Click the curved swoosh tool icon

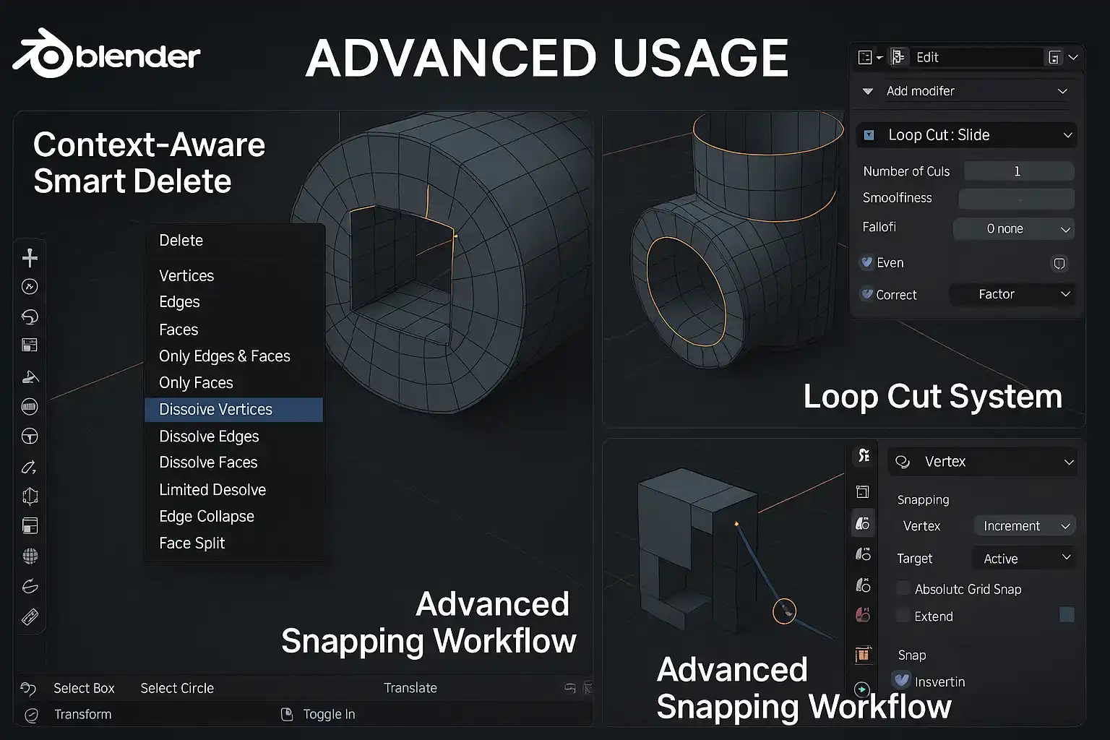pyautogui.click(x=30, y=586)
